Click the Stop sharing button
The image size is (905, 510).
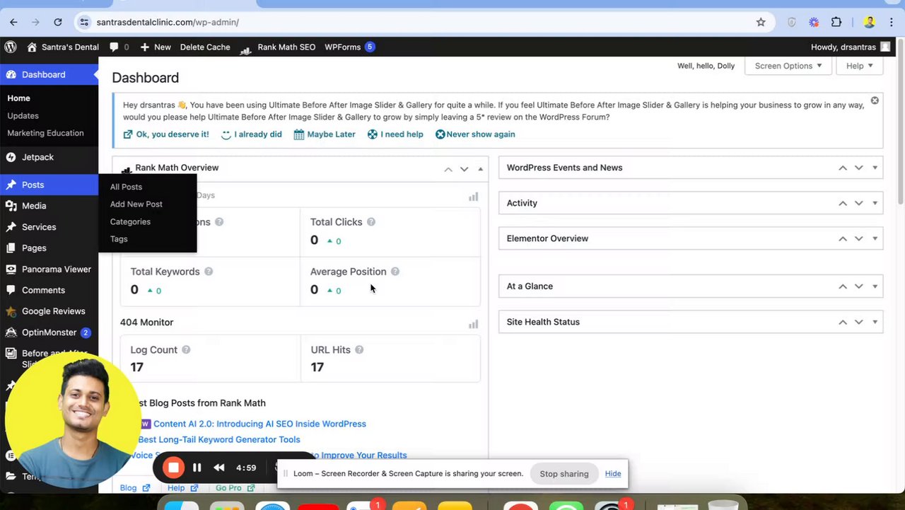(564, 474)
